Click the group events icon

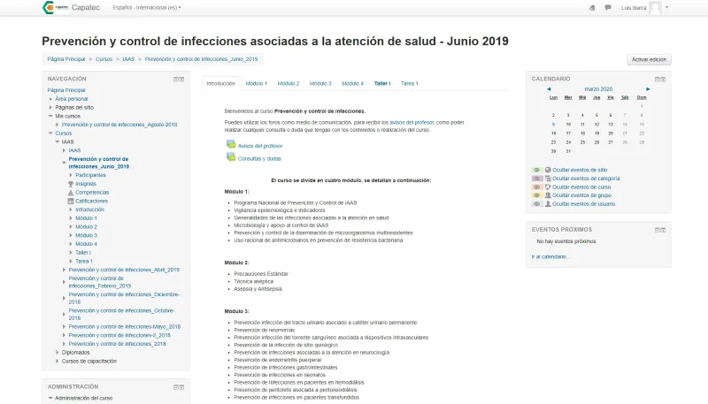pyautogui.click(x=548, y=195)
